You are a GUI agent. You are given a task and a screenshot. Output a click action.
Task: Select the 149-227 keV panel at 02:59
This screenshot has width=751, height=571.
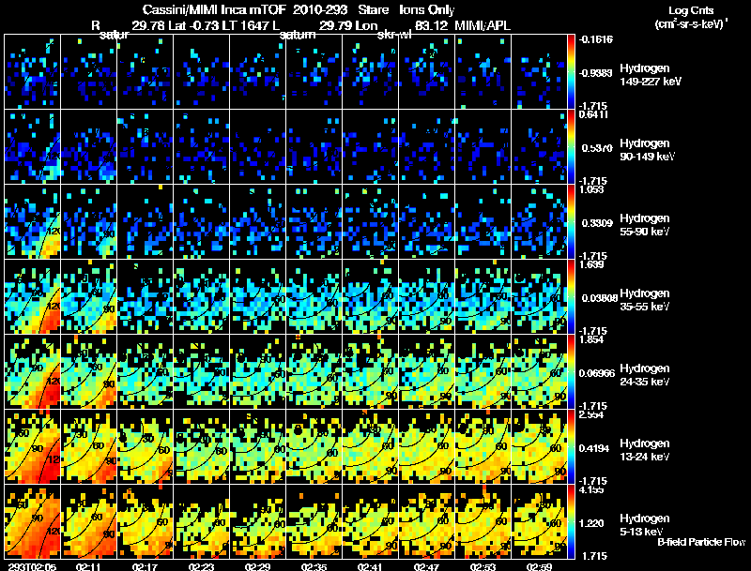point(539,72)
